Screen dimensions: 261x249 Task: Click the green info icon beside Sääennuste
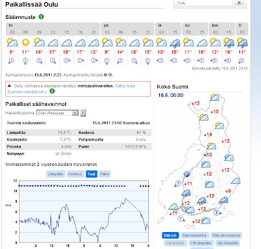(41, 17)
